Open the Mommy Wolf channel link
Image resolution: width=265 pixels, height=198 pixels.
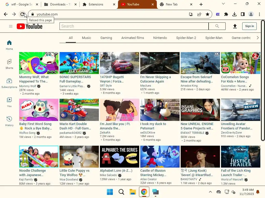click(x=27, y=86)
